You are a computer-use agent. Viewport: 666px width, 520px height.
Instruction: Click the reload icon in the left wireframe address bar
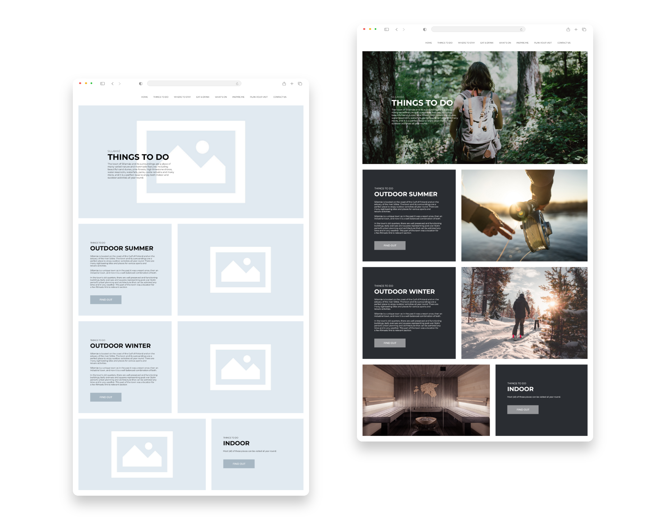(237, 84)
